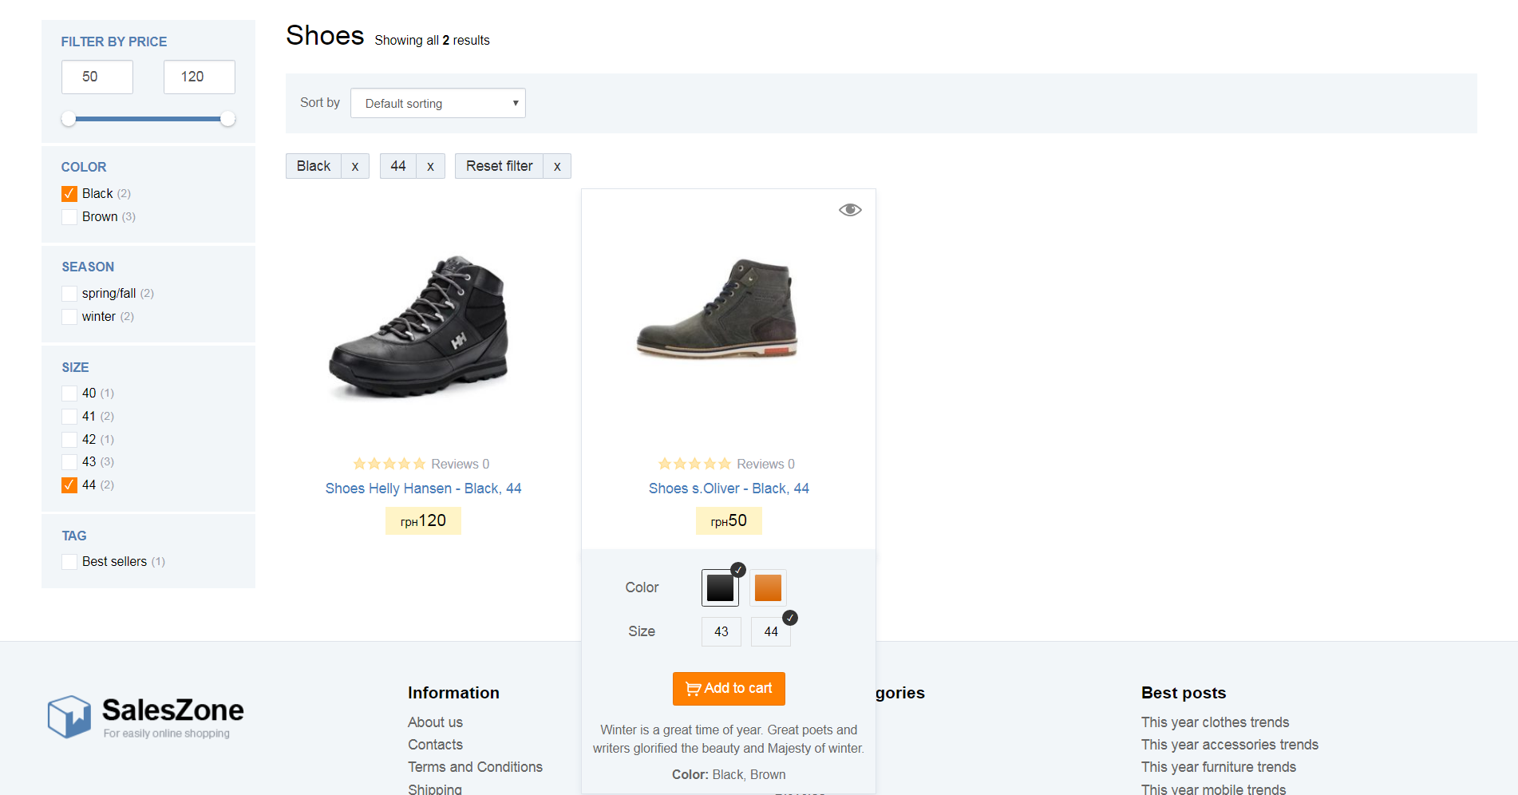Viewport: 1518px width, 795px height.
Task: Click the Black filter tag label
Action: point(314,166)
